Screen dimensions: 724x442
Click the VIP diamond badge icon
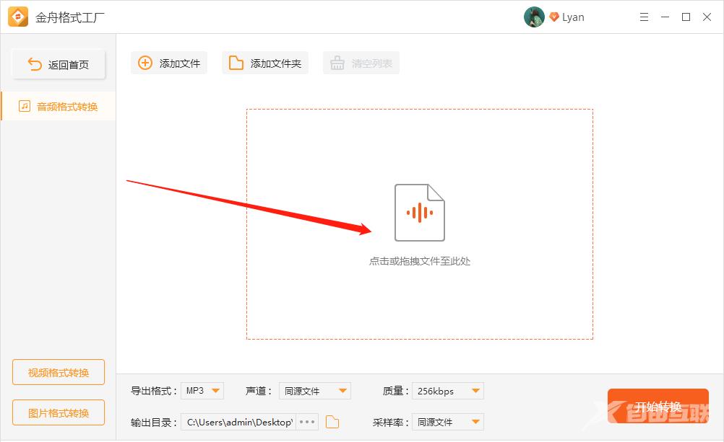point(553,17)
